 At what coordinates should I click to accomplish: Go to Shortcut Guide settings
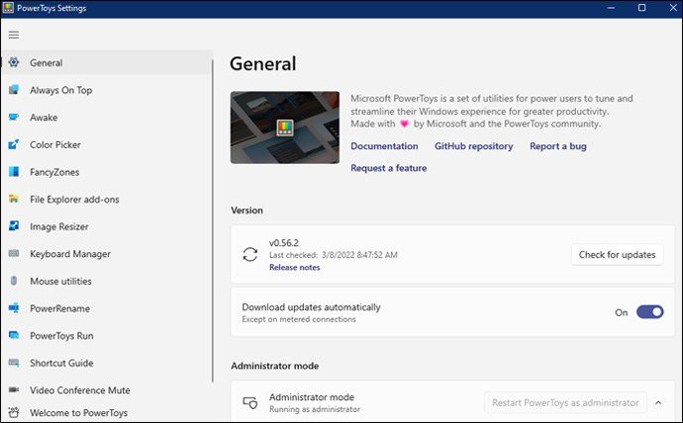pos(107,363)
